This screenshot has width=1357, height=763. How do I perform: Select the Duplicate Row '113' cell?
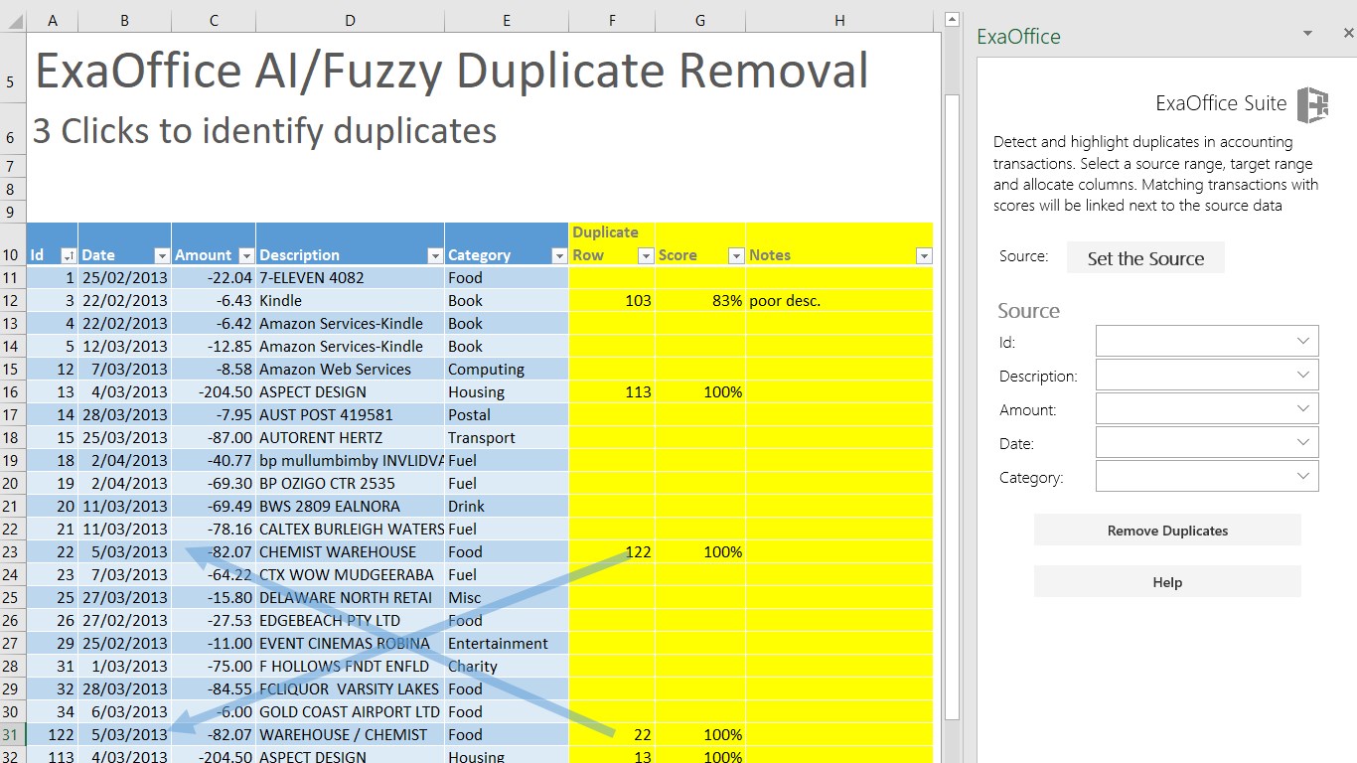pos(612,391)
